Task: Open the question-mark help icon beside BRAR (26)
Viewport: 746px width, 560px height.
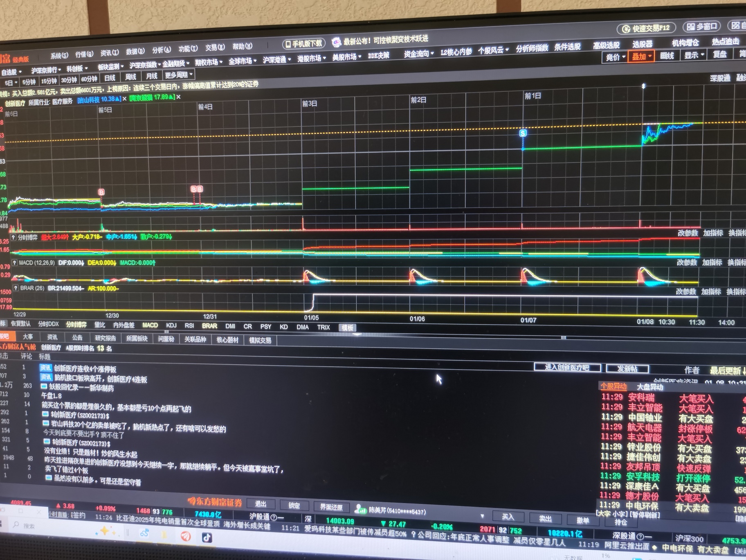Action: [16, 288]
